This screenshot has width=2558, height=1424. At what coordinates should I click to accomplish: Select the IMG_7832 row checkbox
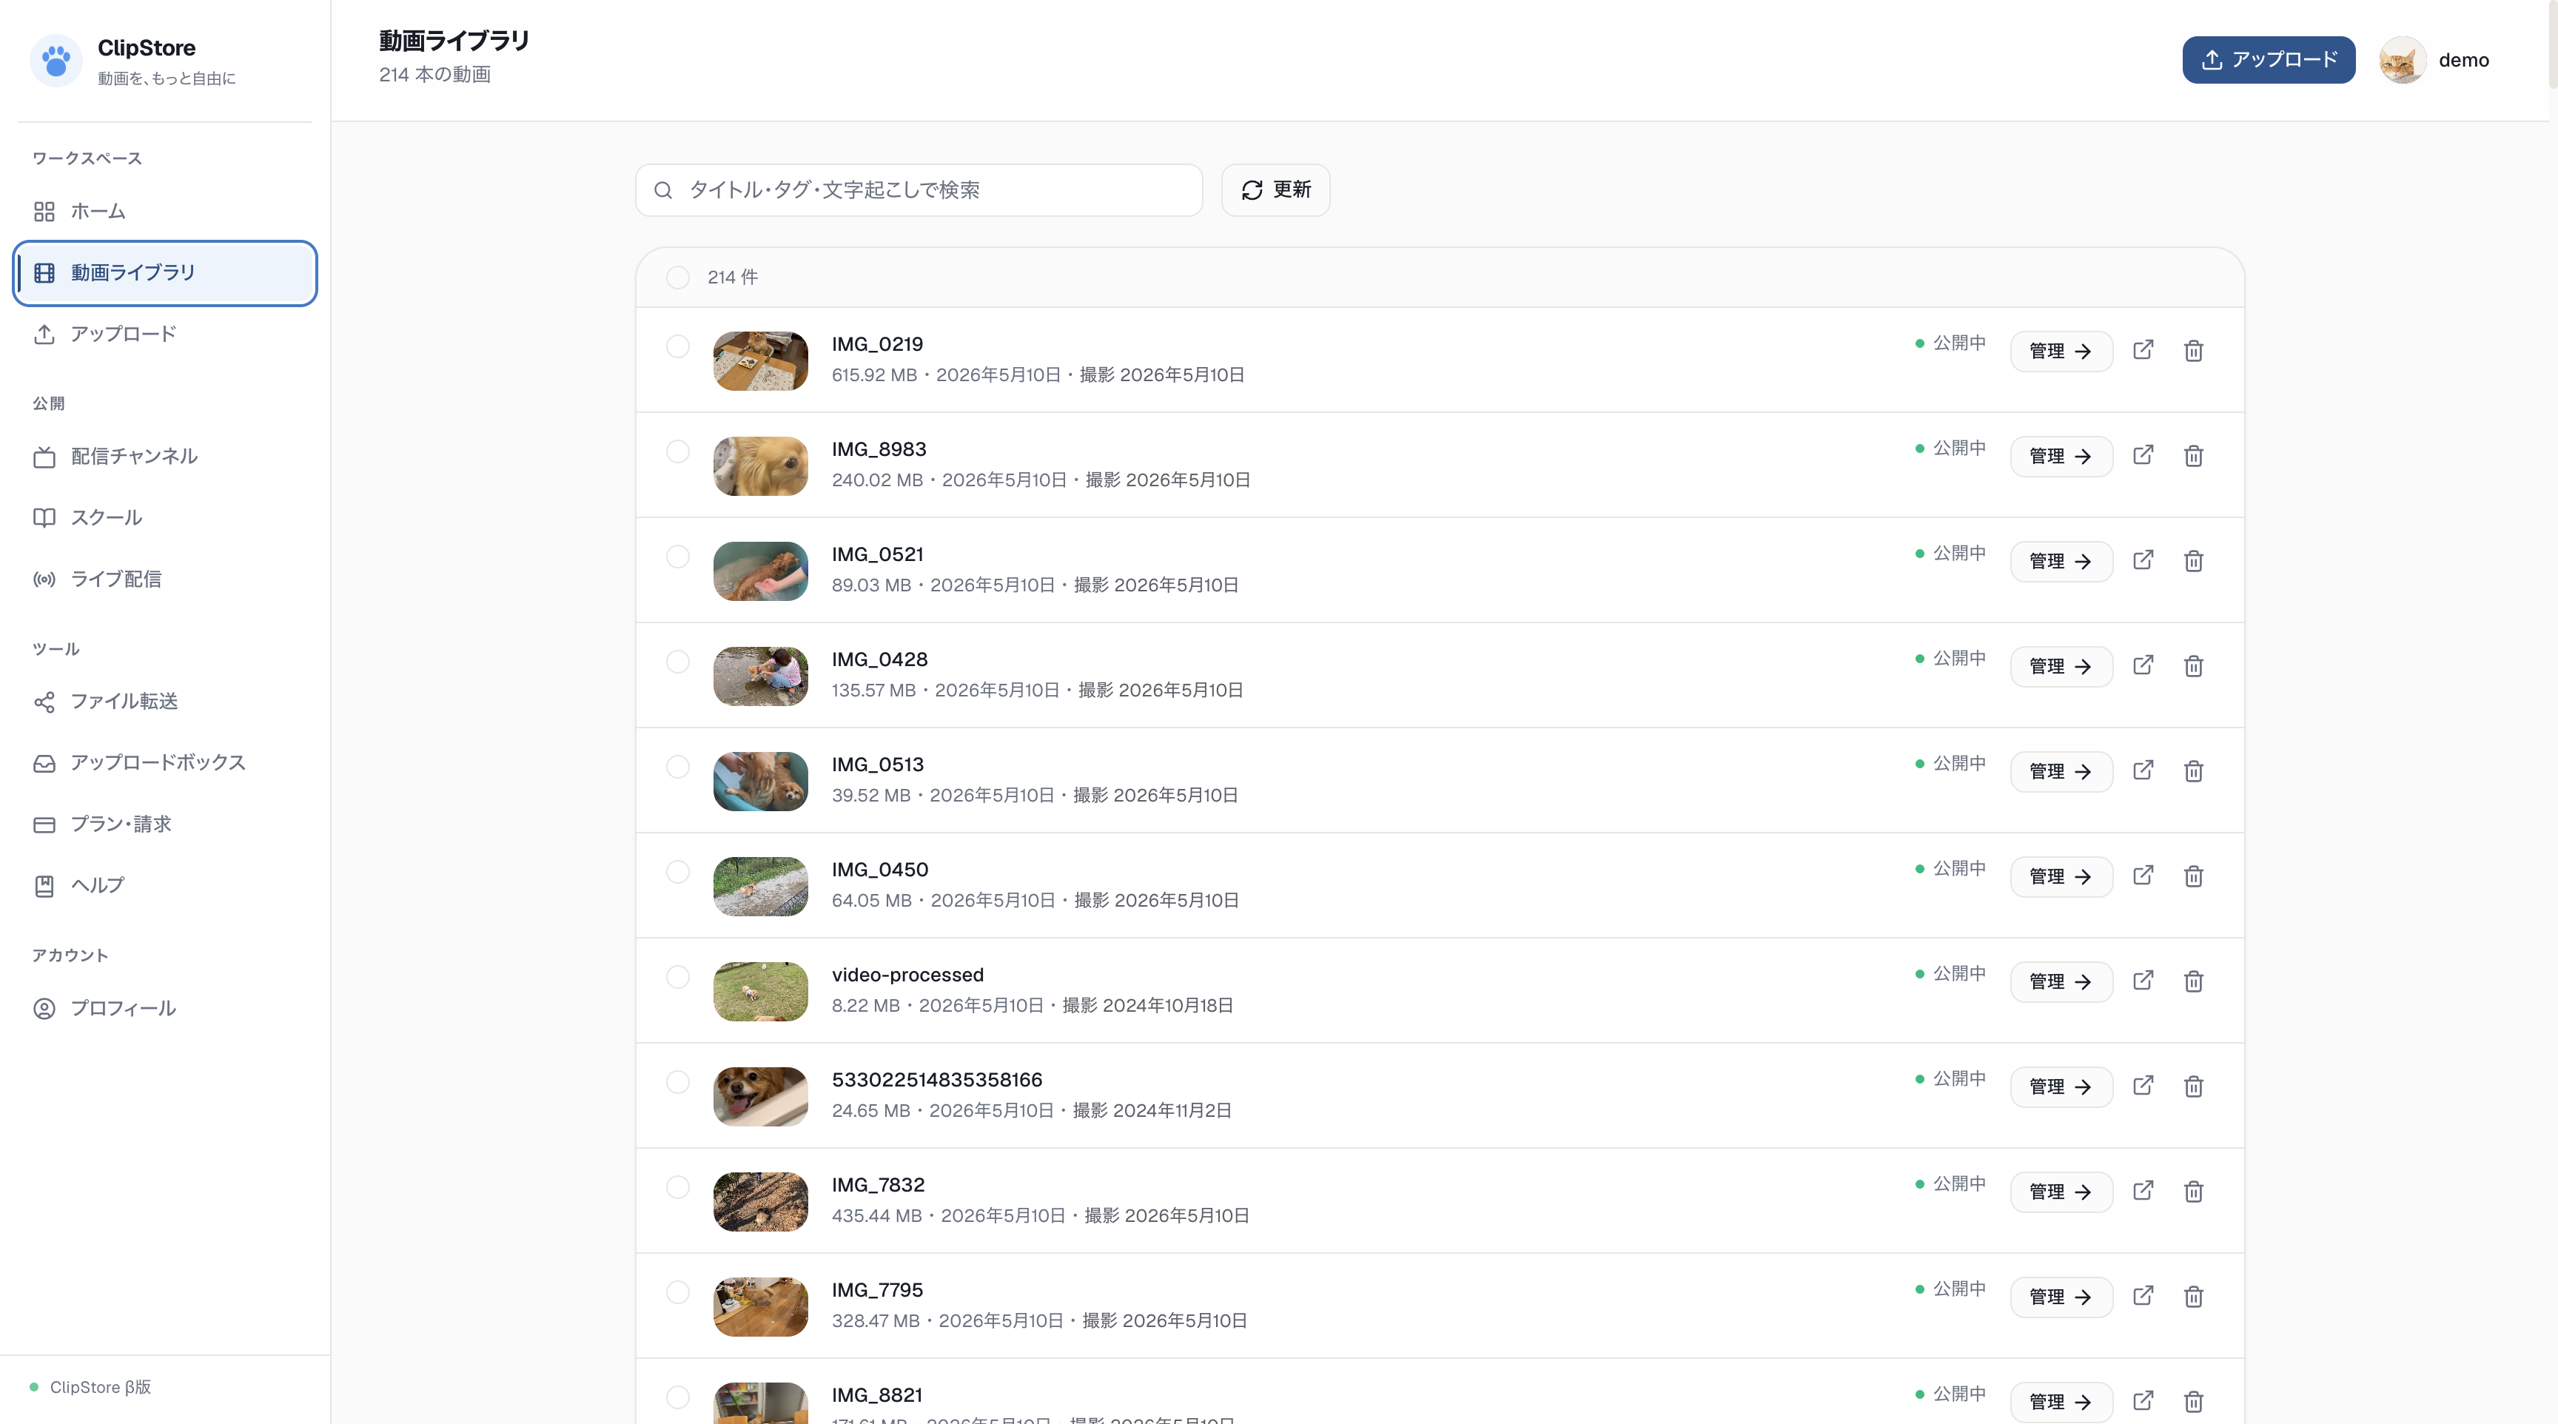pos(677,1186)
